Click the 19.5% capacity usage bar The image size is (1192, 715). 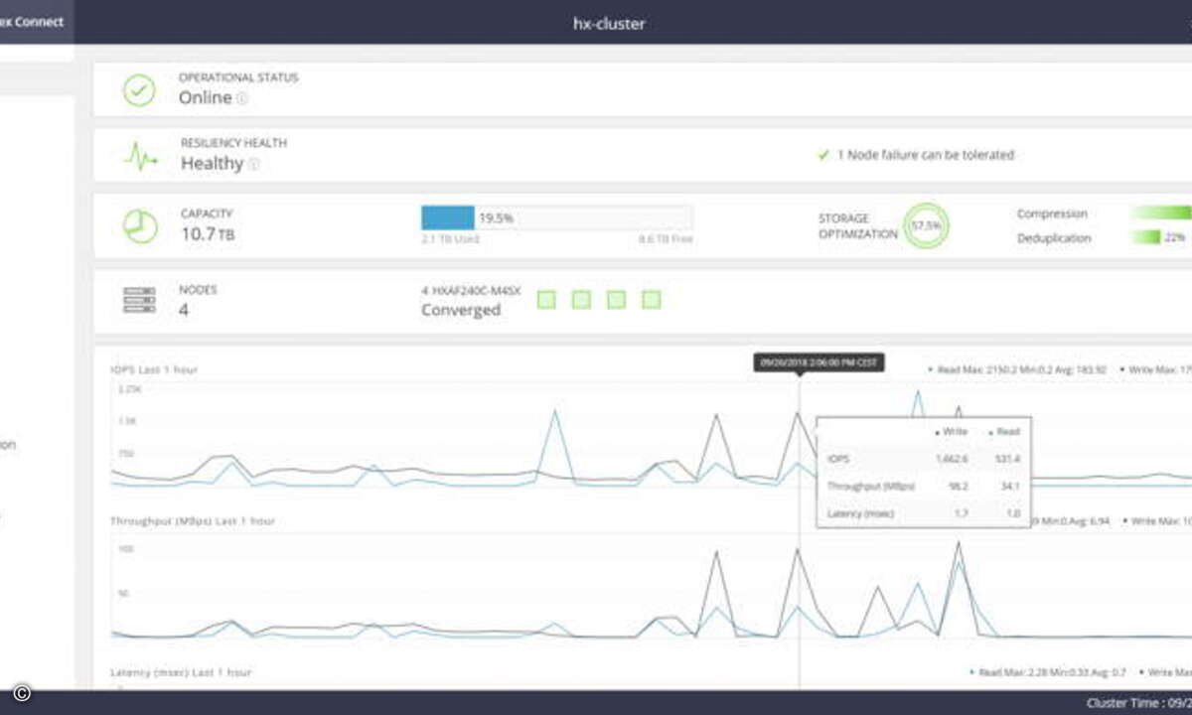click(x=557, y=217)
